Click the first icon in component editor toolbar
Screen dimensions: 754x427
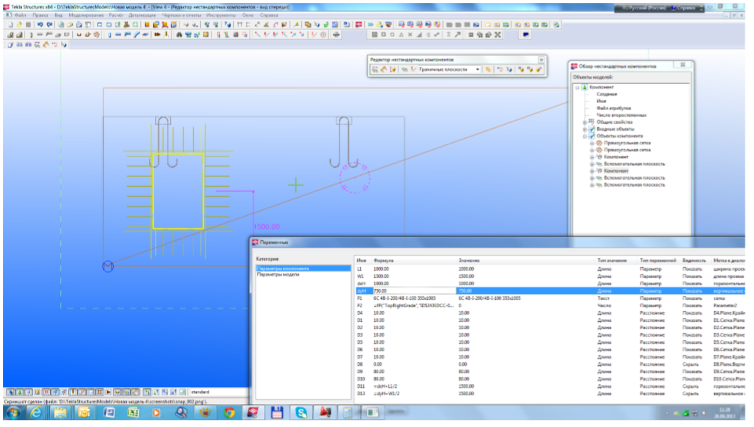click(376, 70)
